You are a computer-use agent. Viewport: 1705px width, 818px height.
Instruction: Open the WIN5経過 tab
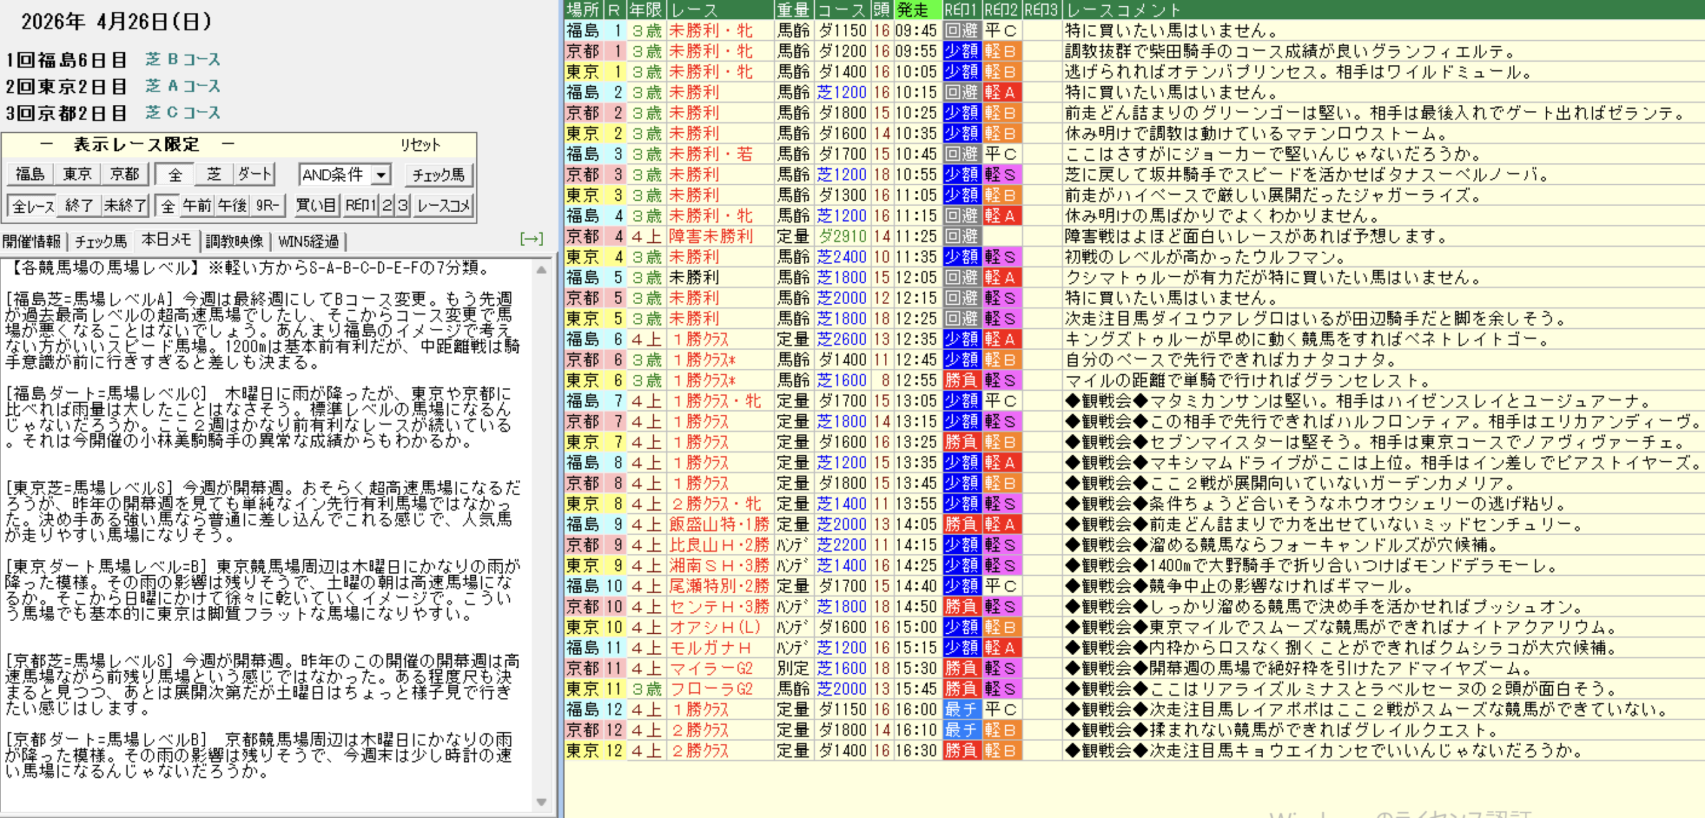point(308,241)
